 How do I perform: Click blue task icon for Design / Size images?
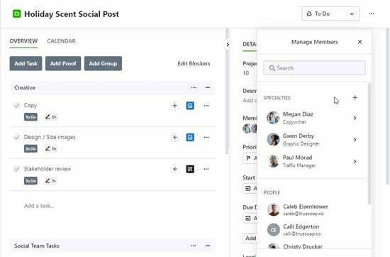[190, 137]
